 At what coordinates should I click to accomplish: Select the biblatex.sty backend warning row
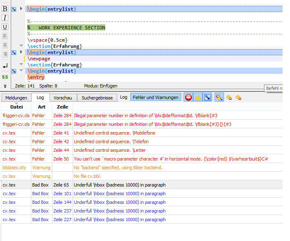click(142, 168)
